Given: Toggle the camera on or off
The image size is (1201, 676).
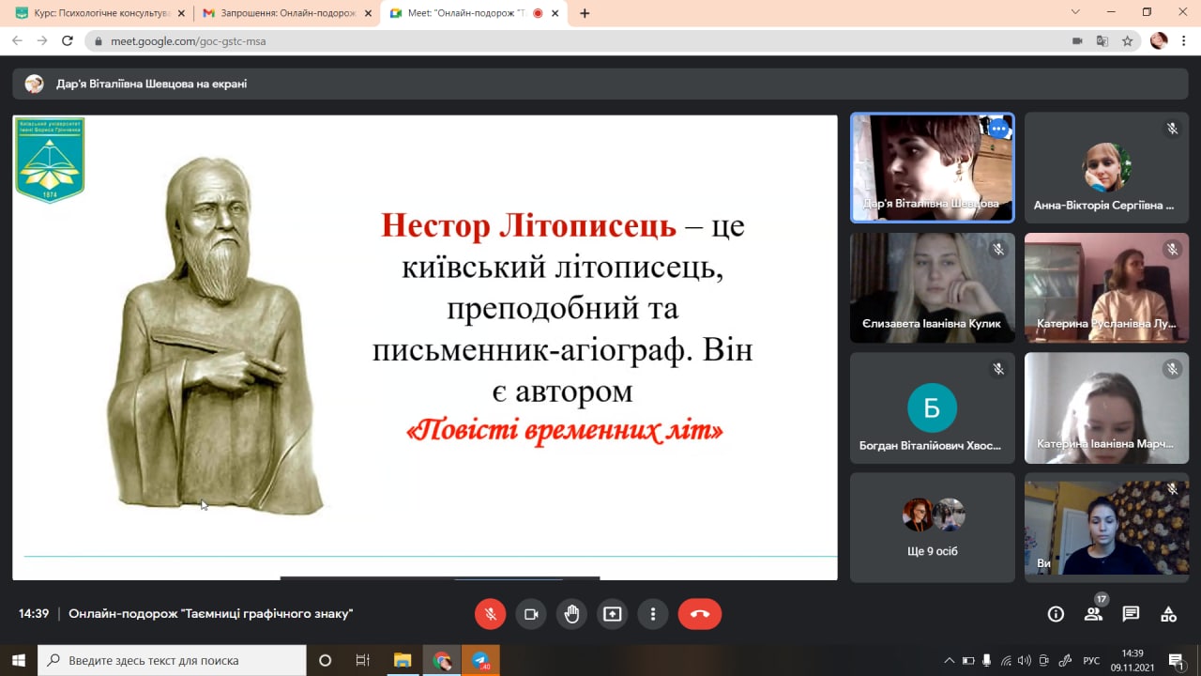Looking at the screenshot, I should tap(530, 614).
